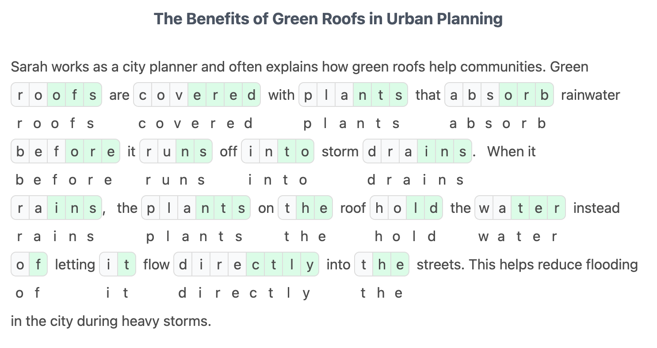657x348 pixels.
Task: Select the 'a' box in 'rains' before the comma
Action: (38, 208)
